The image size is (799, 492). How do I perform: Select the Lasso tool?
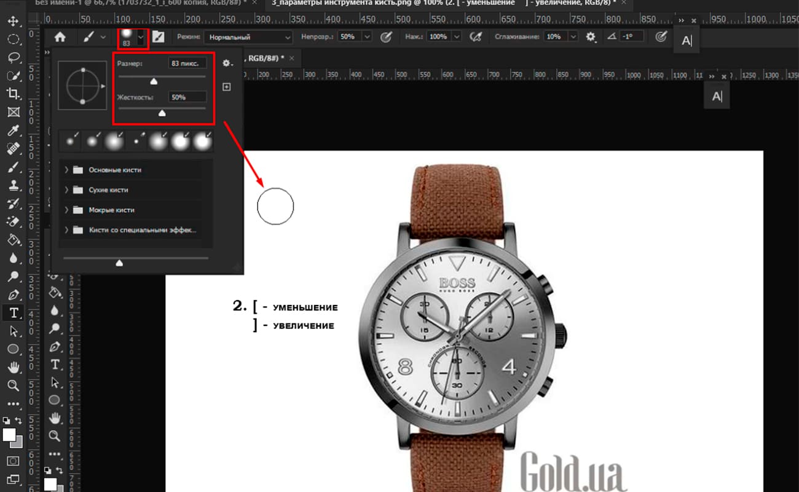tap(13, 58)
